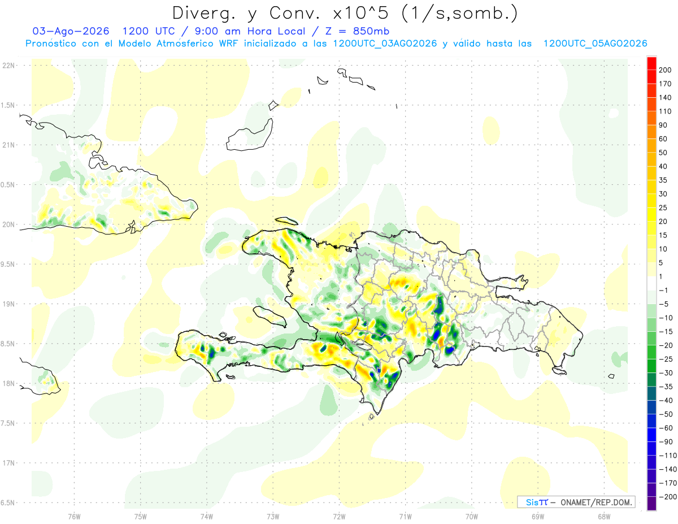Click the '70W' longitude label

pyautogui.click(x=472, y=516)
